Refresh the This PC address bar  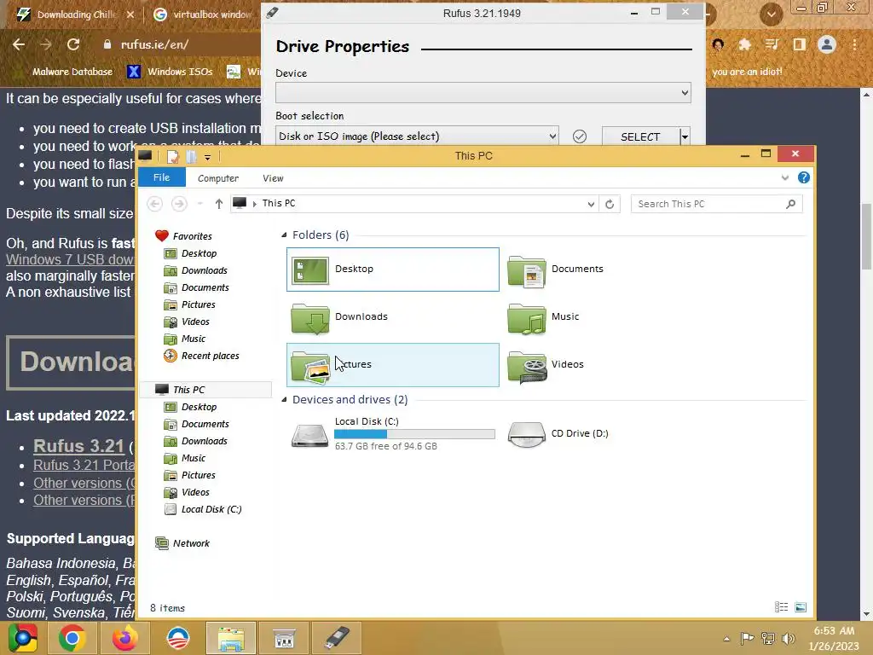pyautogui.click(x=610, y=204)
